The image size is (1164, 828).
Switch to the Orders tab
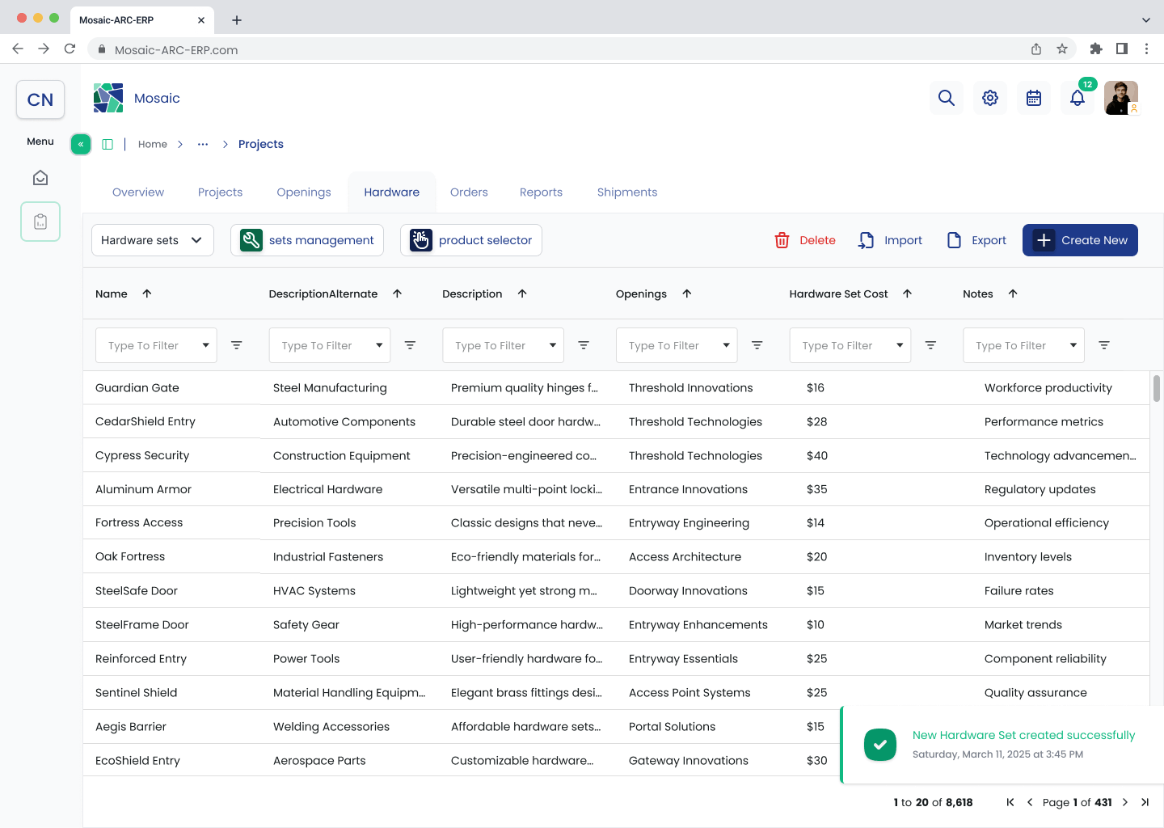[x=469, y=192]
